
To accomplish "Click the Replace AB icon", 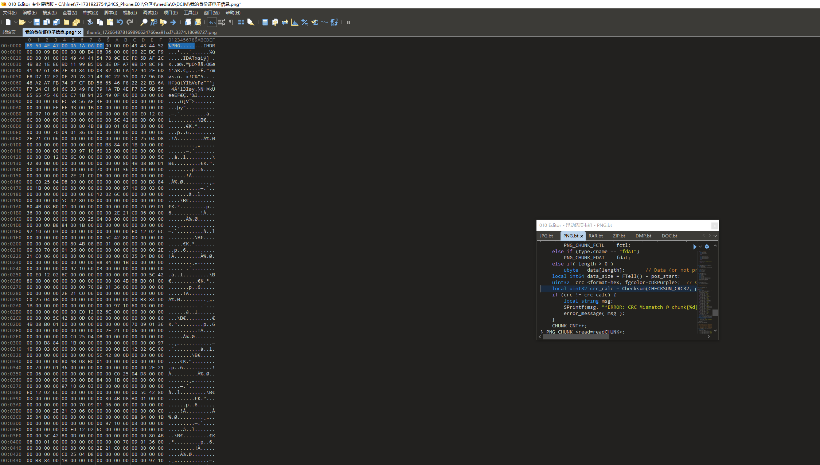I will point(154,22).
